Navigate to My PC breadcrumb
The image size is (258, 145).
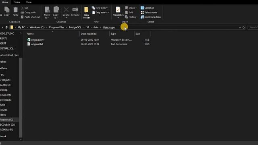click(x=21, y=27)
